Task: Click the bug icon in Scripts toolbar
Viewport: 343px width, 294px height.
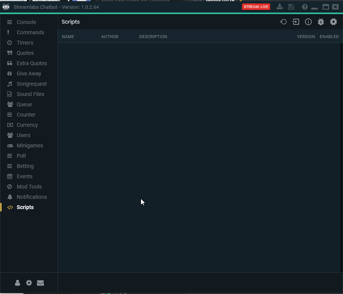Action: 321,22
